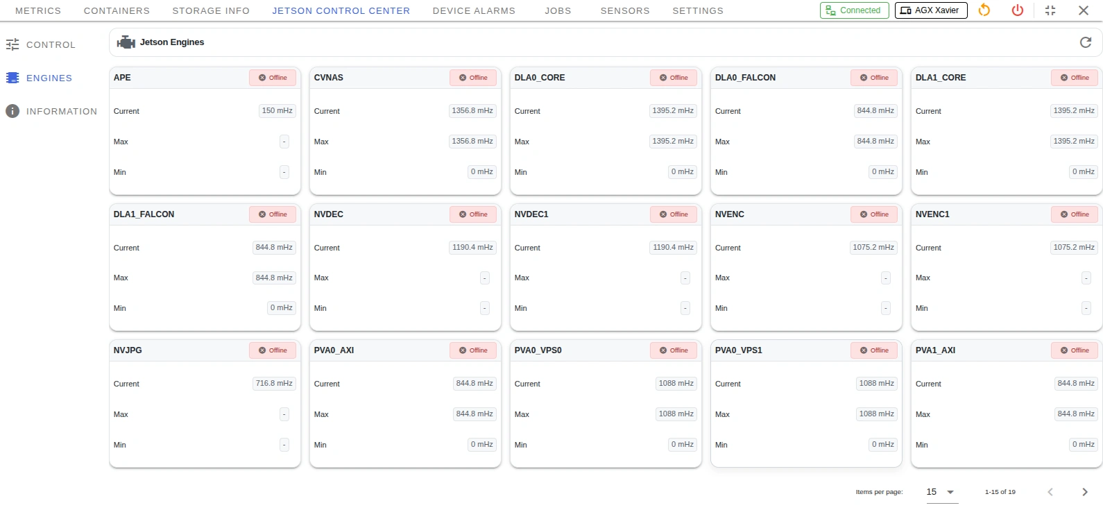Click the exit fullscreen collapse icon
The image size is (1103, 510).
(x=1050, y=10)
